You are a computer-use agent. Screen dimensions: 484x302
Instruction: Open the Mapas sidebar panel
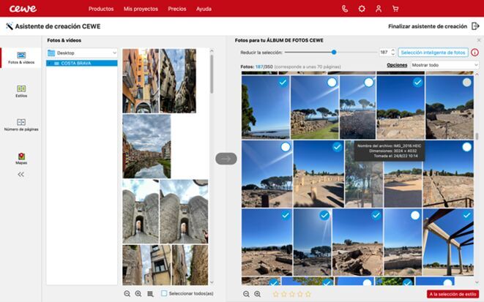[21, 158]
